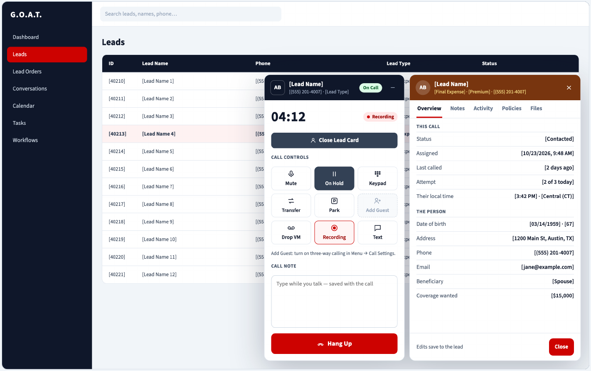Click the AB avatar in call widget
This screenshot has height=371, width=591.
pyautogui.click(x=278, y=87)
